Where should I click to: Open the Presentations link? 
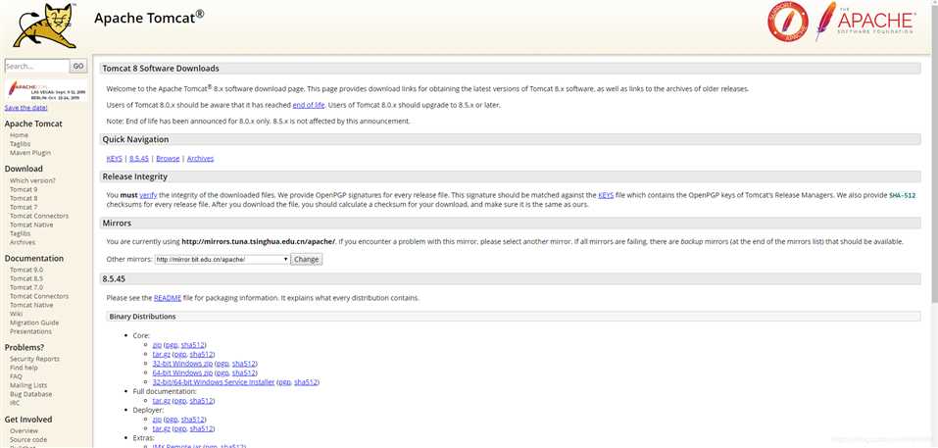coord(30,331)
